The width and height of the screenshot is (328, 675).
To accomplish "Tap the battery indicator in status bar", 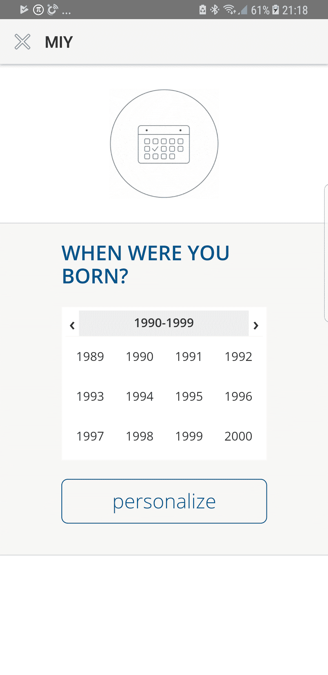I will pos(275,10).
